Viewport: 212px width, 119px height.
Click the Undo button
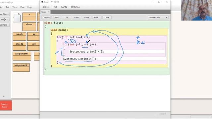56,18
